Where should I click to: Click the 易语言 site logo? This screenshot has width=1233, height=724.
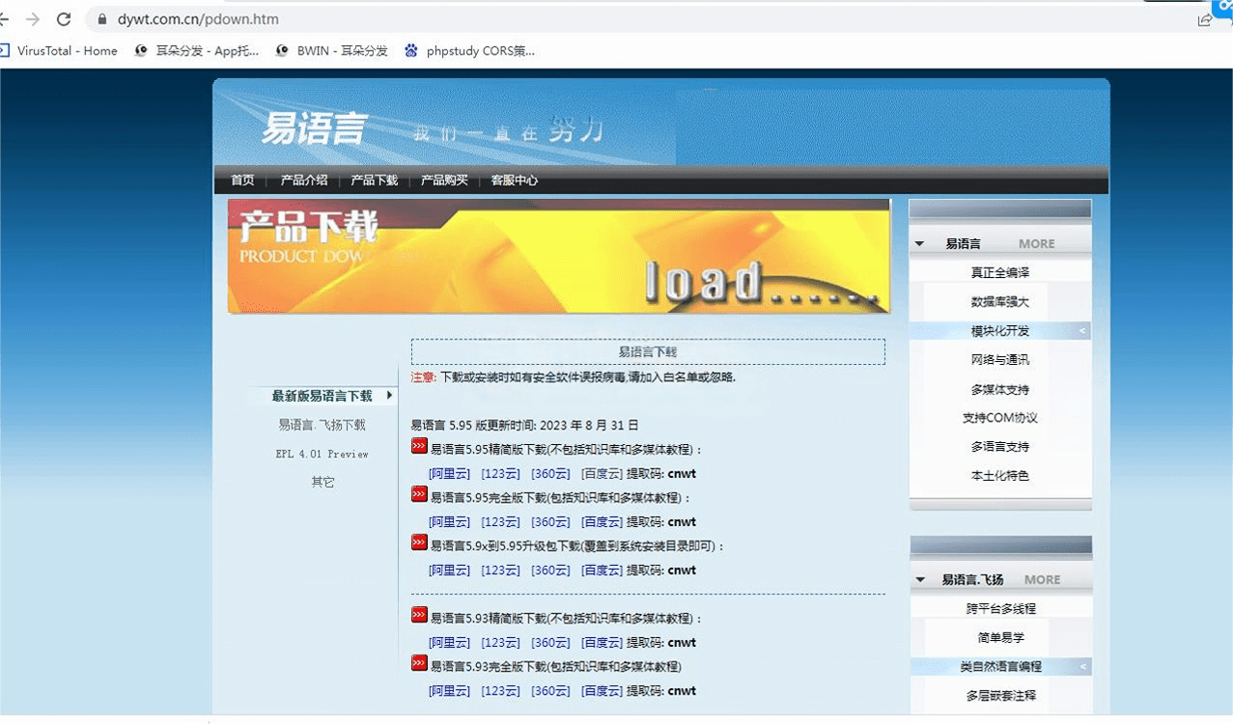click(x=314, y=128)
